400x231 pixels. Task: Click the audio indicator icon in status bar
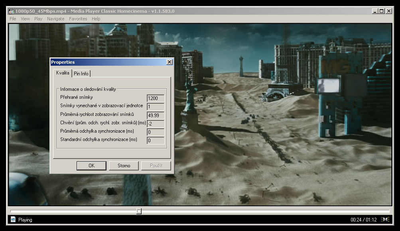(x=385, y=219)
